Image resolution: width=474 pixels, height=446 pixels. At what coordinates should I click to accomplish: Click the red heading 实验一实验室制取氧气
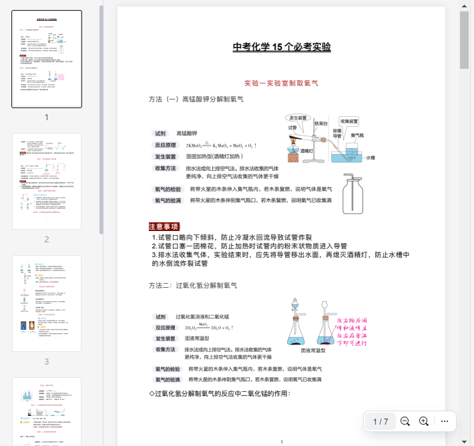[281, 83]
